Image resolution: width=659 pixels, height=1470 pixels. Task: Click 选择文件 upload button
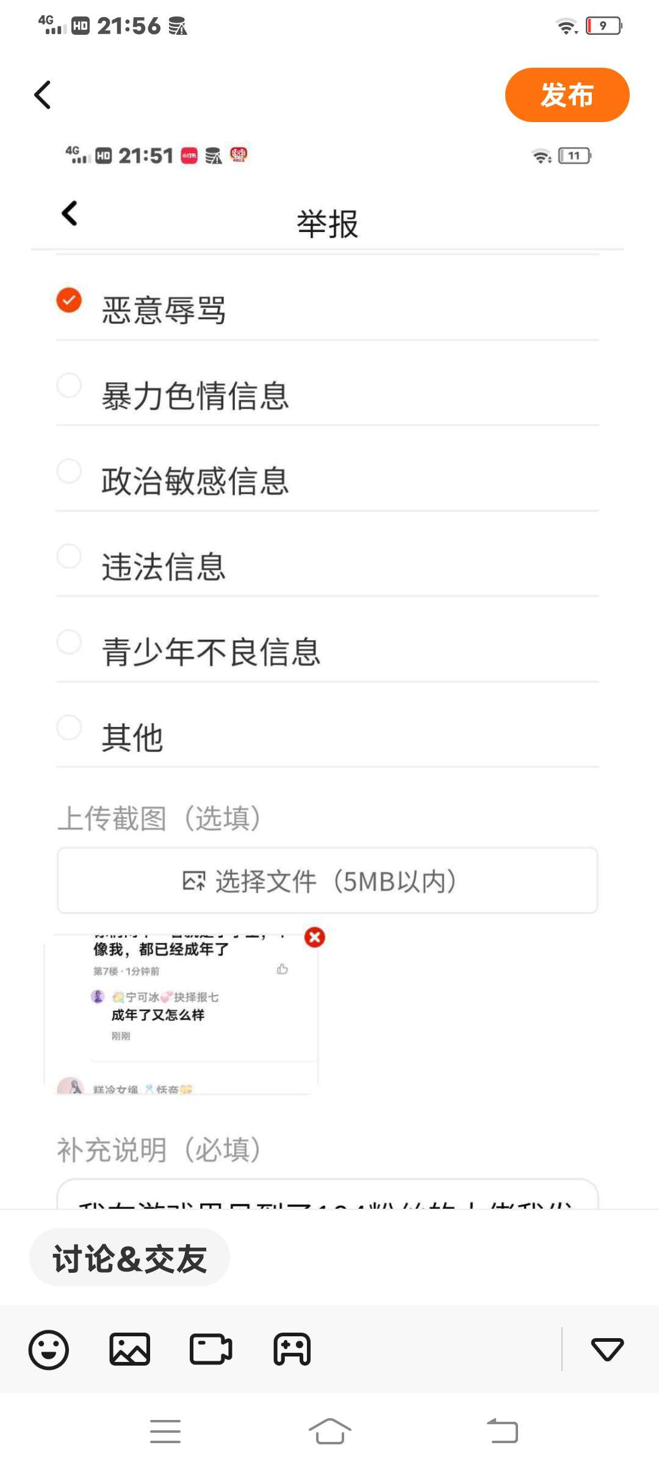click(x=327, y=881)
